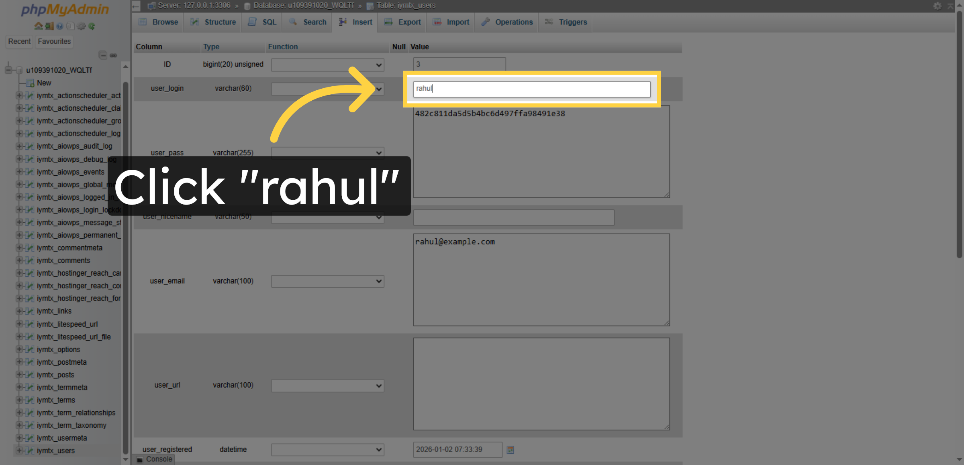Collapse the u109391020_WQLTf database node
964x465 pixels.
pos(8,70)
